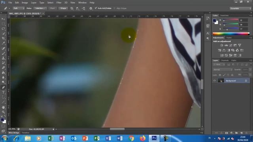Click the Shape button in options bar
This screenshot has height=142, width=253.
pyautogui.click(x=63, y=8)
